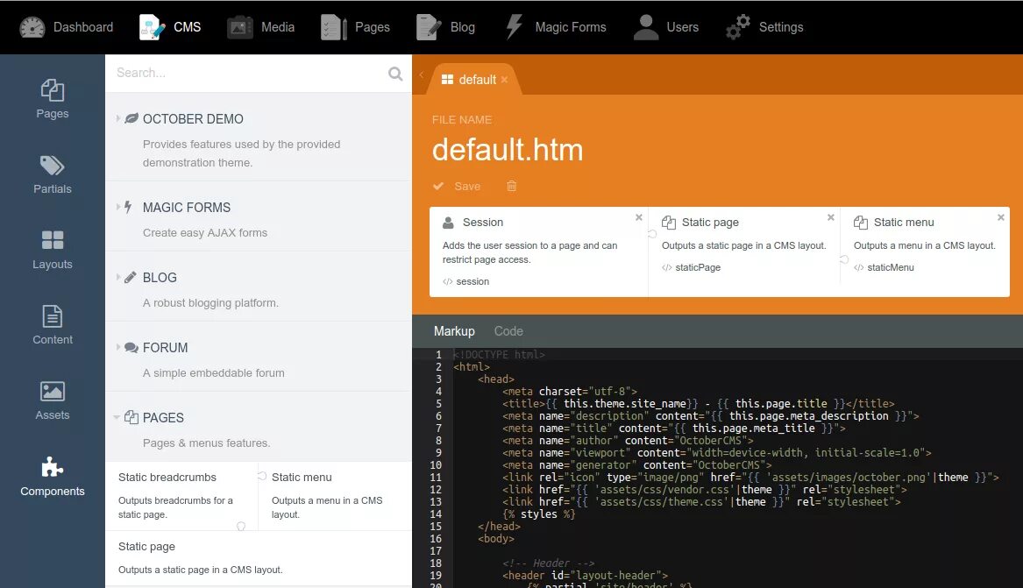This screenshot has width=1023, height=588.
Task: Open the Dashboard menu item
Action: point(66,27)
